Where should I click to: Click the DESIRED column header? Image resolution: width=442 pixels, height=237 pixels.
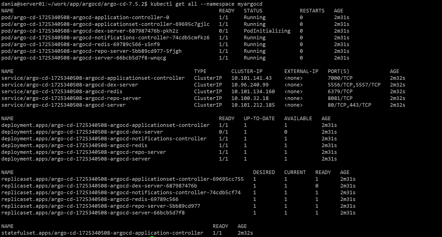point(264,172)
